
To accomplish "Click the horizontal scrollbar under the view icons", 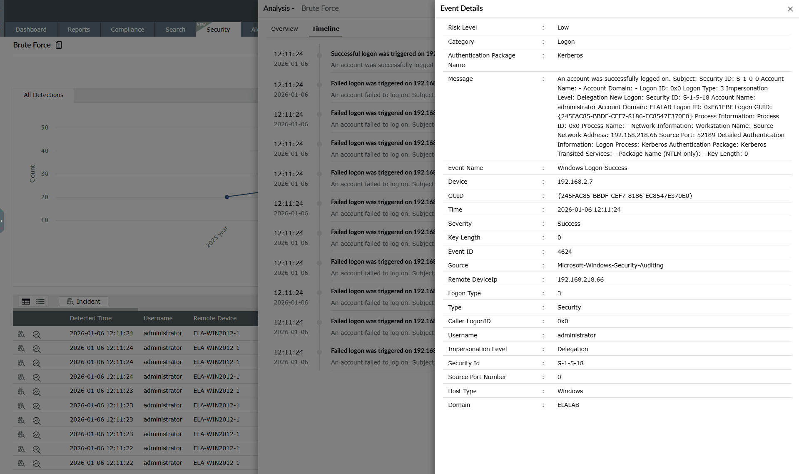I will [x=75, y=310].
